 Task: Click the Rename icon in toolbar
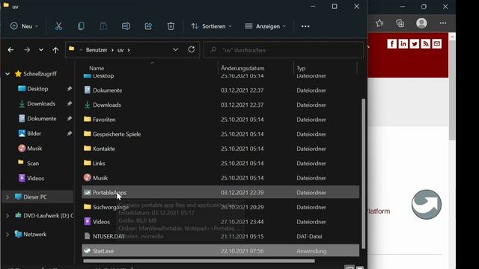point(126,26)
